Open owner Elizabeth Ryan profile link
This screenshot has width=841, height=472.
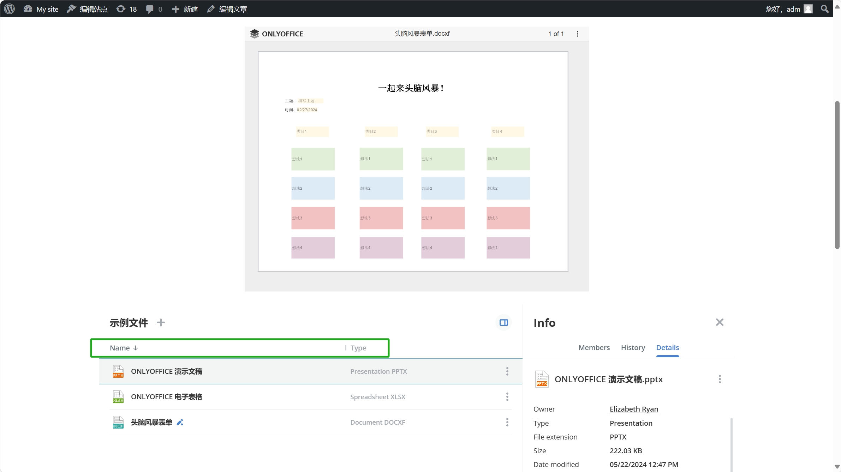pos(634,409)
